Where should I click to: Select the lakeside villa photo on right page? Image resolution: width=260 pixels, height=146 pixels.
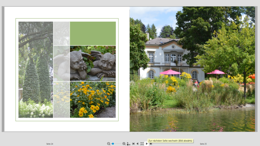[192, 69]
